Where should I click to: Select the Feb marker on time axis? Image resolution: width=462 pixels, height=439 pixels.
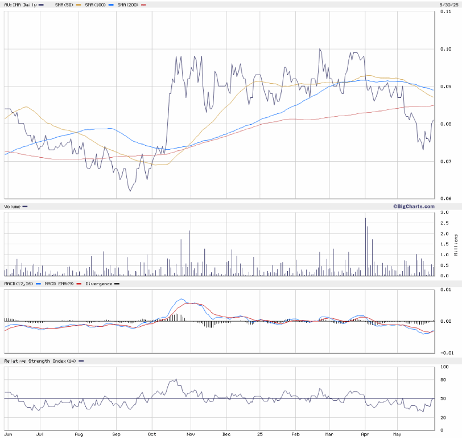pyautogui.click(x=295, y=433)
